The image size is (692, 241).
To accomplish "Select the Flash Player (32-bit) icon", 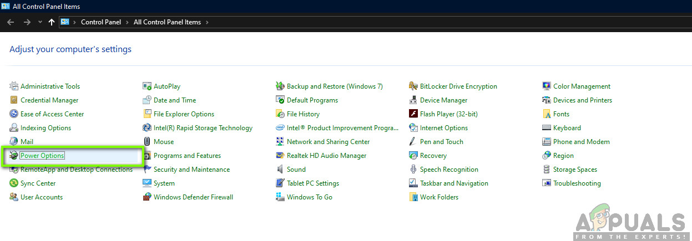I will 413,114.
